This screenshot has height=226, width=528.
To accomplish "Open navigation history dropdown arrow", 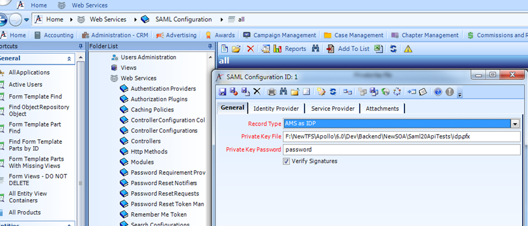I will coord(26,20).
